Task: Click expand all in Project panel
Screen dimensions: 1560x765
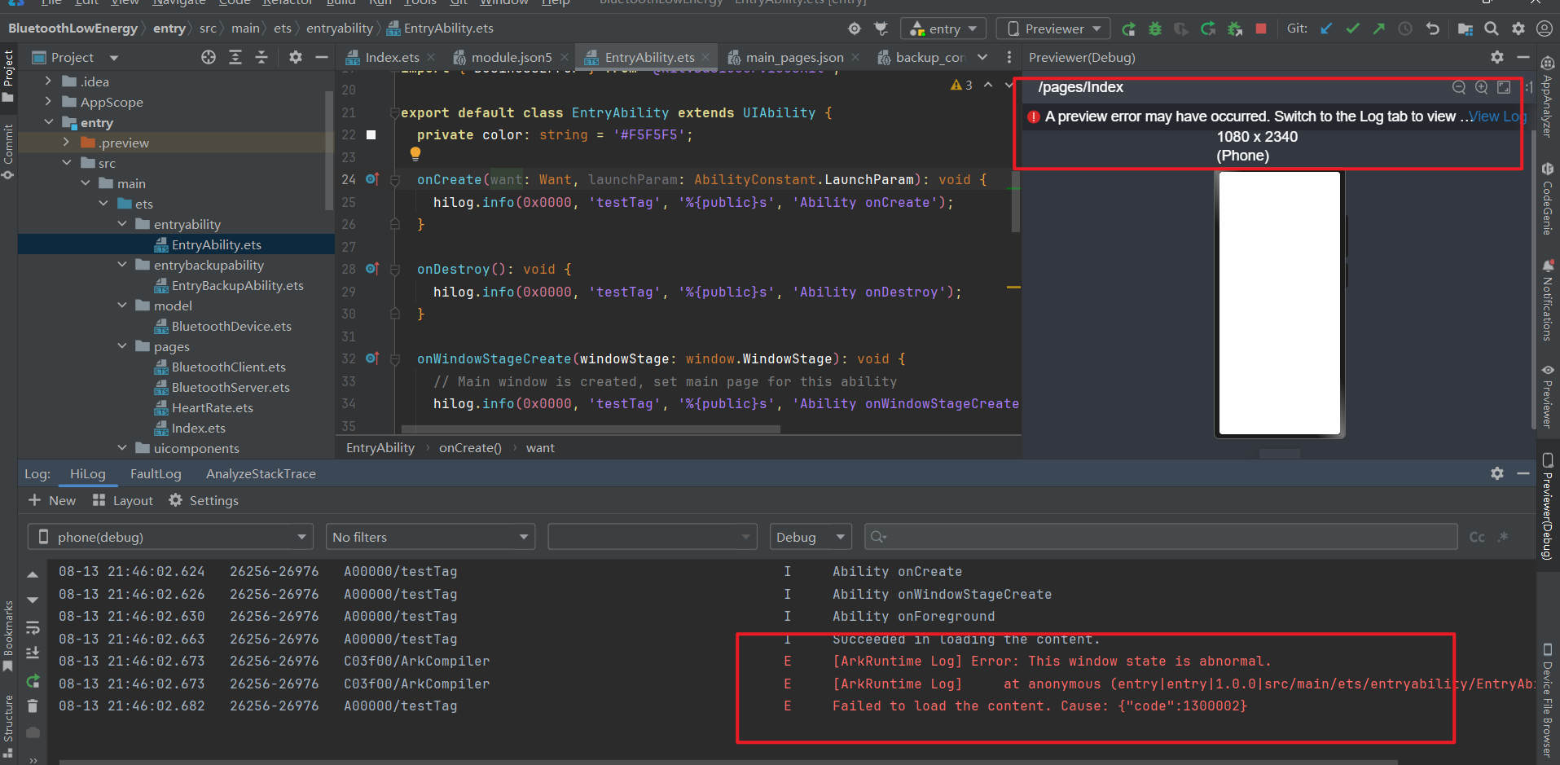Action: [x=235, y=57]
